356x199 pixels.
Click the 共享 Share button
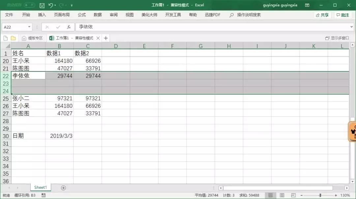(x=322, y=14)
